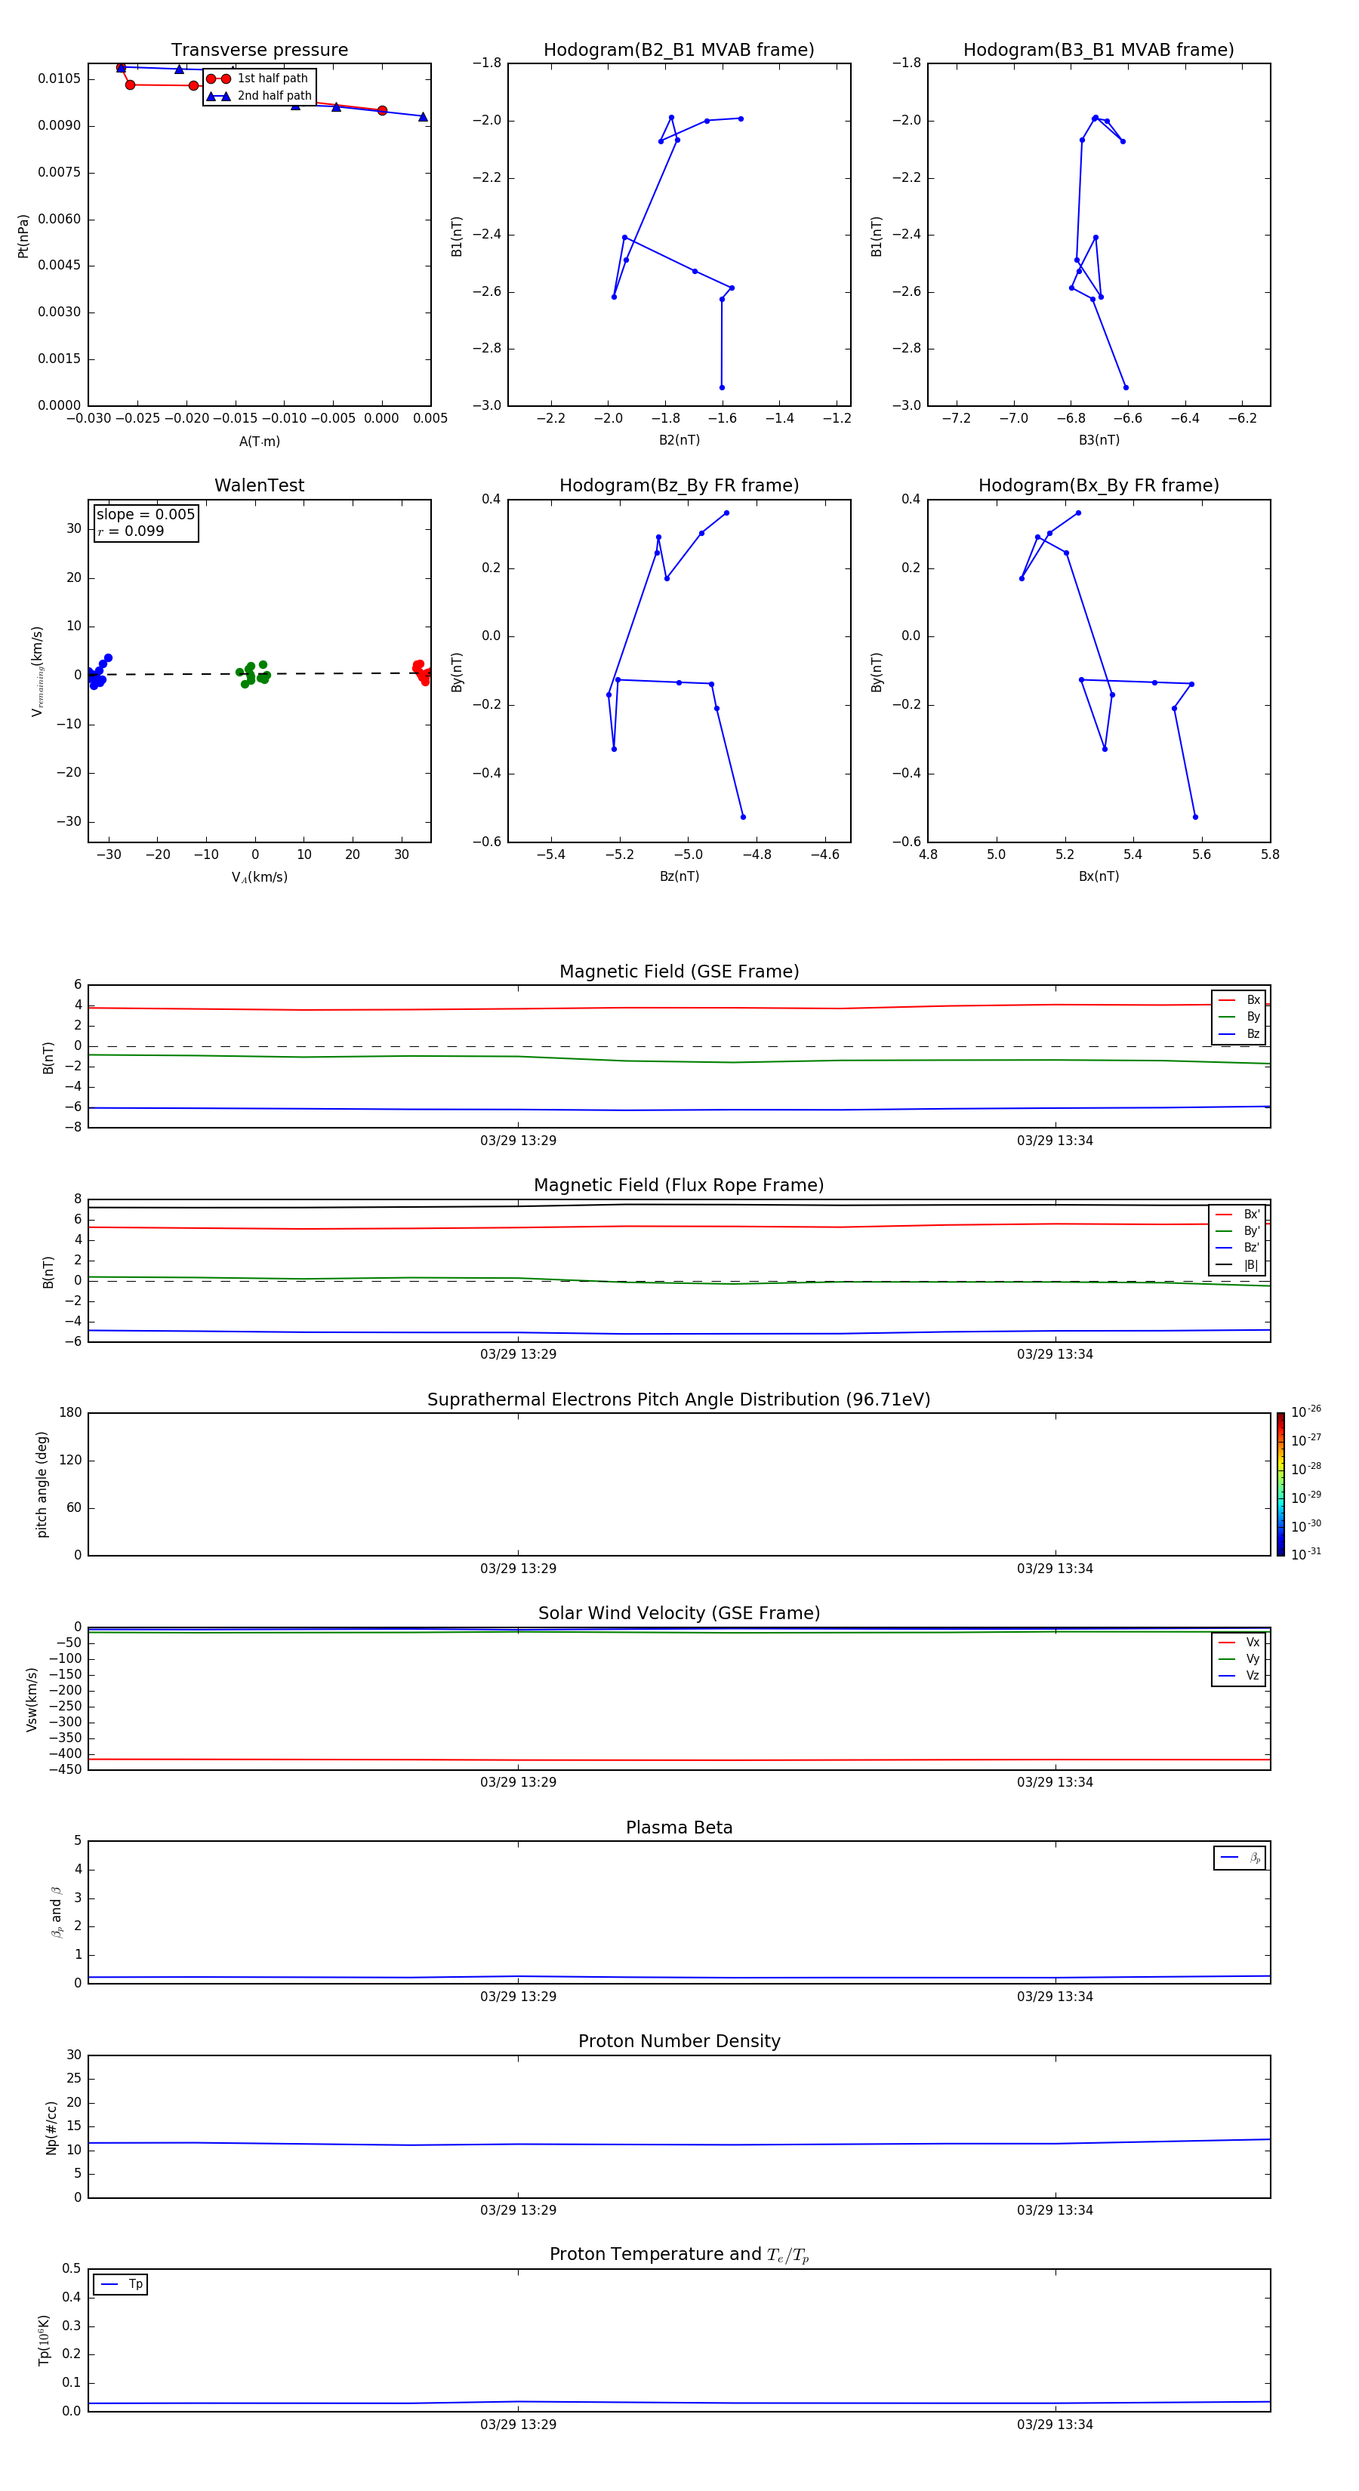The height and width of the screenshot is (2491, 1359).
Task: Click the 'B2(nT)' x-axis label
Action: click(x=679, y=440)
